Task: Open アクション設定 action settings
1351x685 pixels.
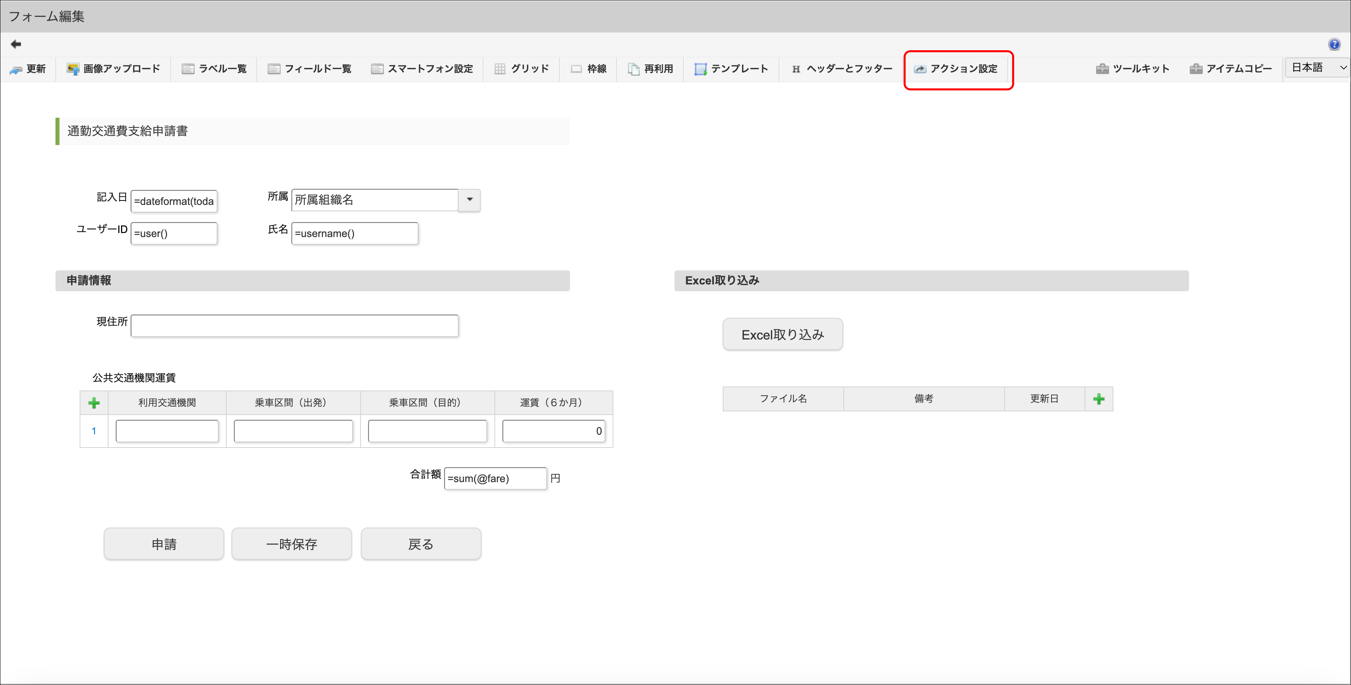Action: [955, 69]
